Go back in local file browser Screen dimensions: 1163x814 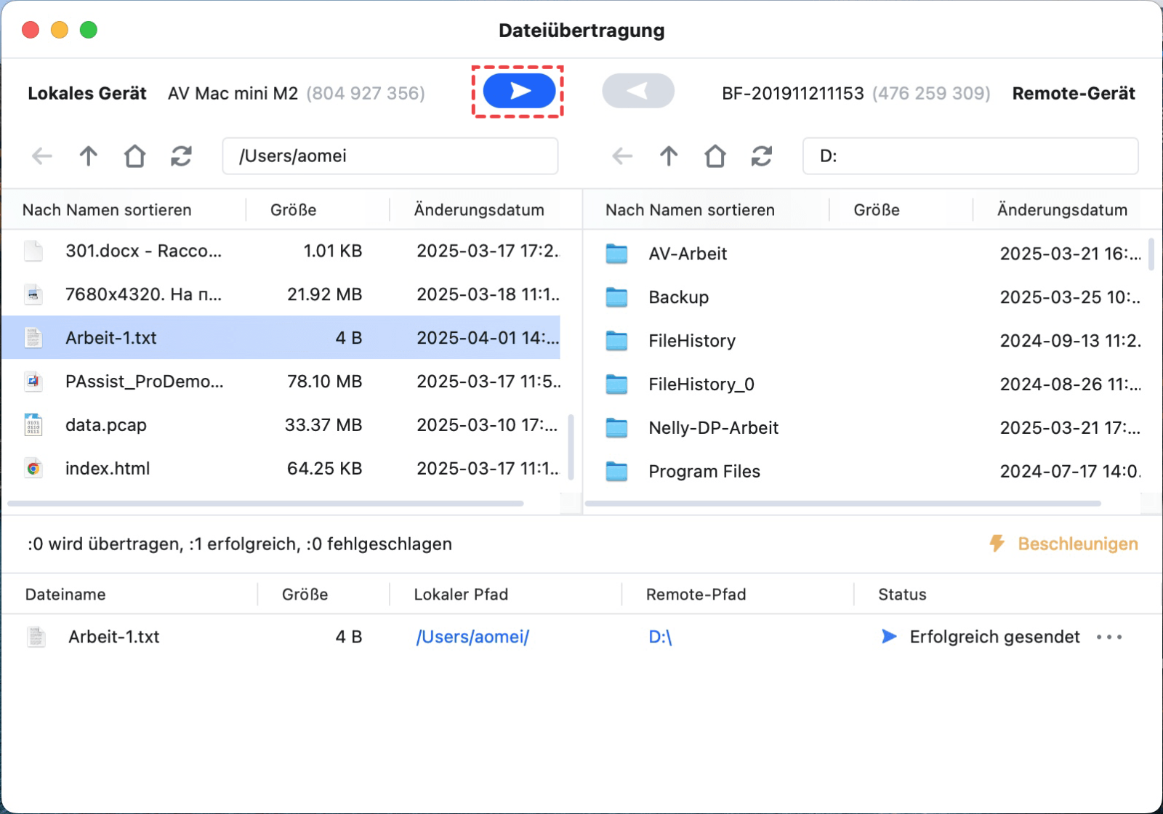coord(42,156)
